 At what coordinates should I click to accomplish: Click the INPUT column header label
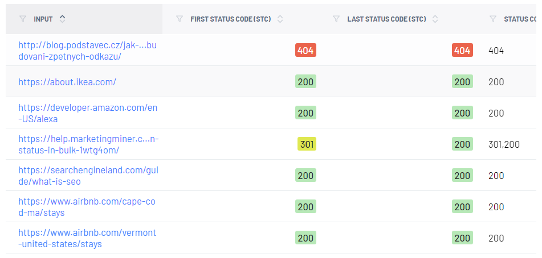pos(43,19)
